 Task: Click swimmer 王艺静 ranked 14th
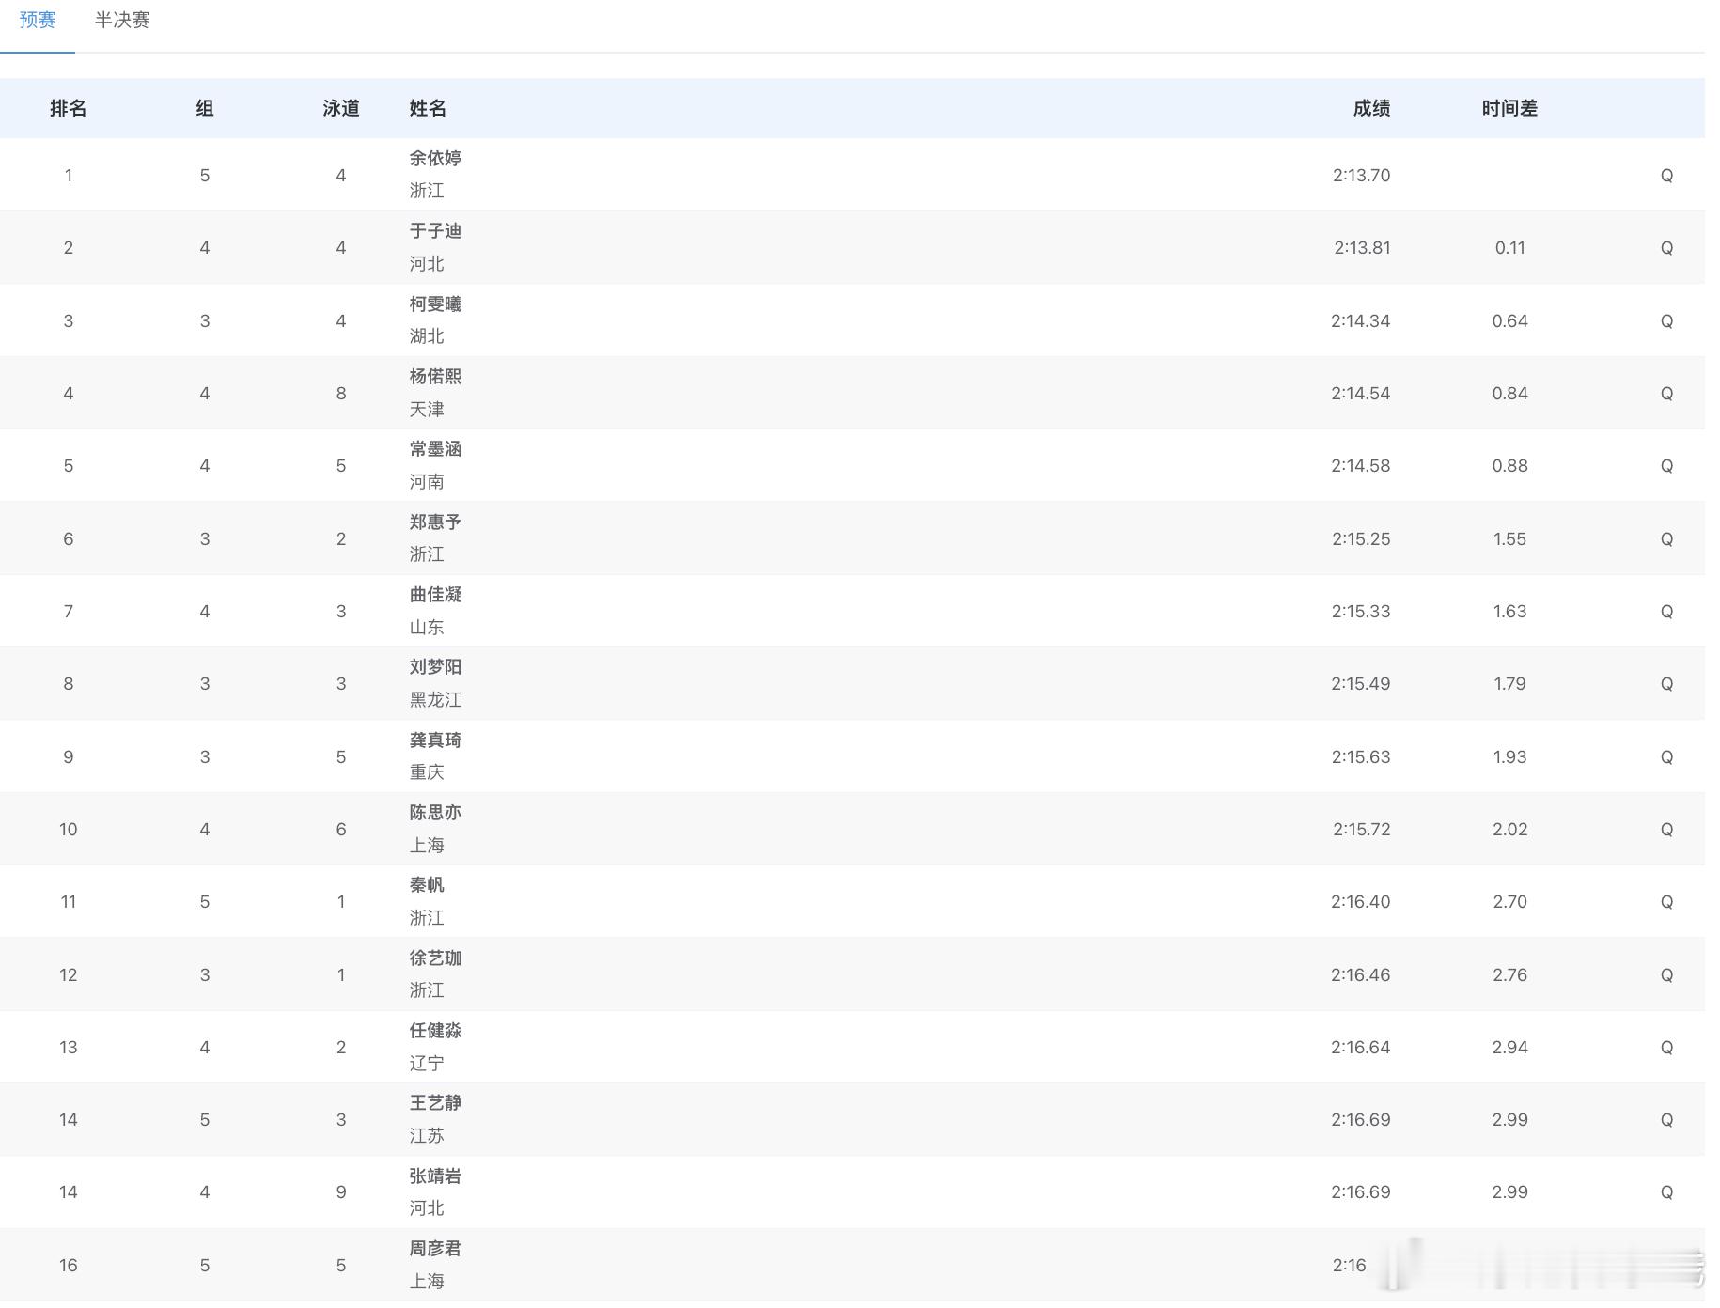coord(432,1103)
